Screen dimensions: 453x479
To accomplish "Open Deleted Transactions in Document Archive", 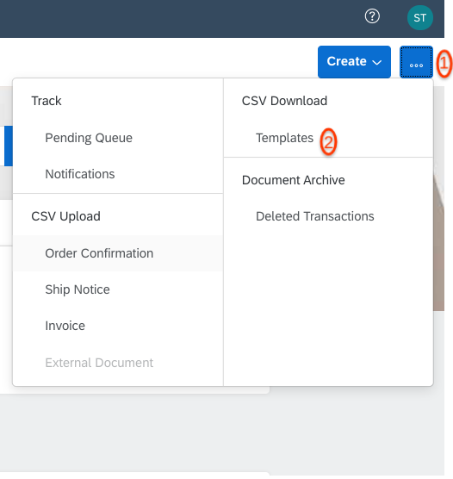I will click(315, 216).
